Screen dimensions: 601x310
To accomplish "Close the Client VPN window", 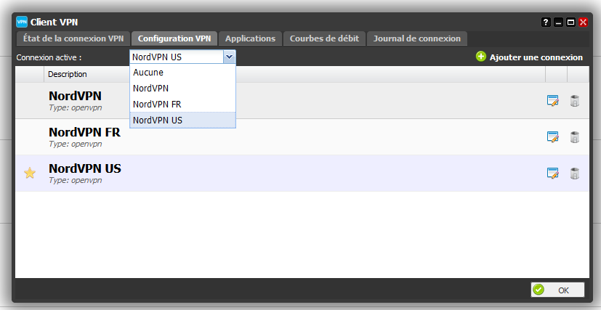I will point(583,23).
